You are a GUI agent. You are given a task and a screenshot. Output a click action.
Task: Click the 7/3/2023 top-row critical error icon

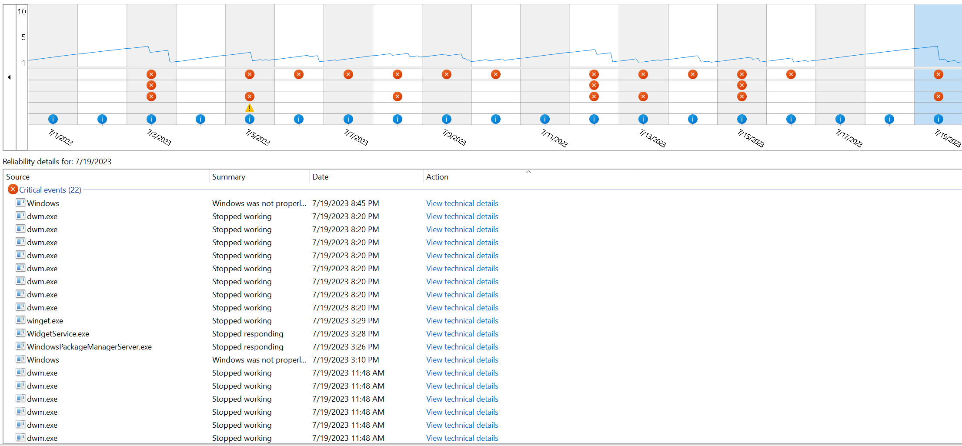151,74
